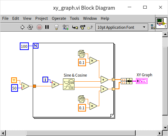Click the vertical scrollbar down arrow
The image size is (168, 136).
165,128
